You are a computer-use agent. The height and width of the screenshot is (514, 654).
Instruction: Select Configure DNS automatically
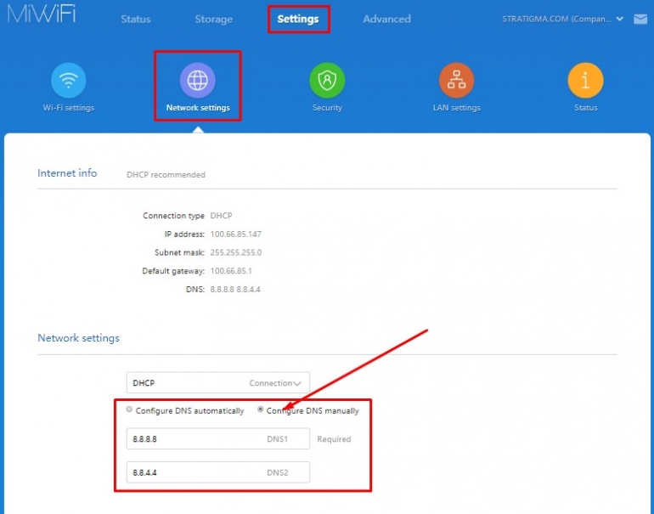click(x=129, y=410)
